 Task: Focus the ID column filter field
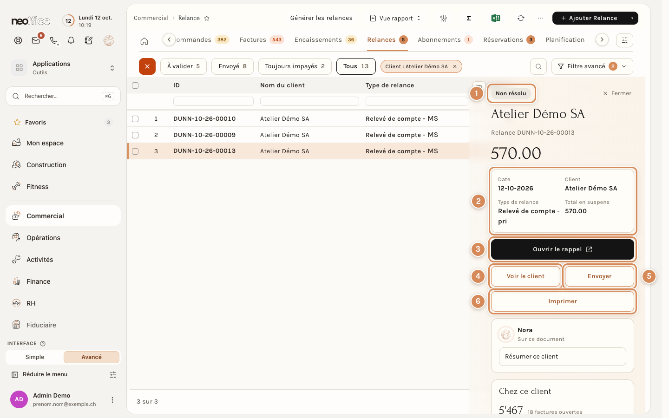click(213, 101)
